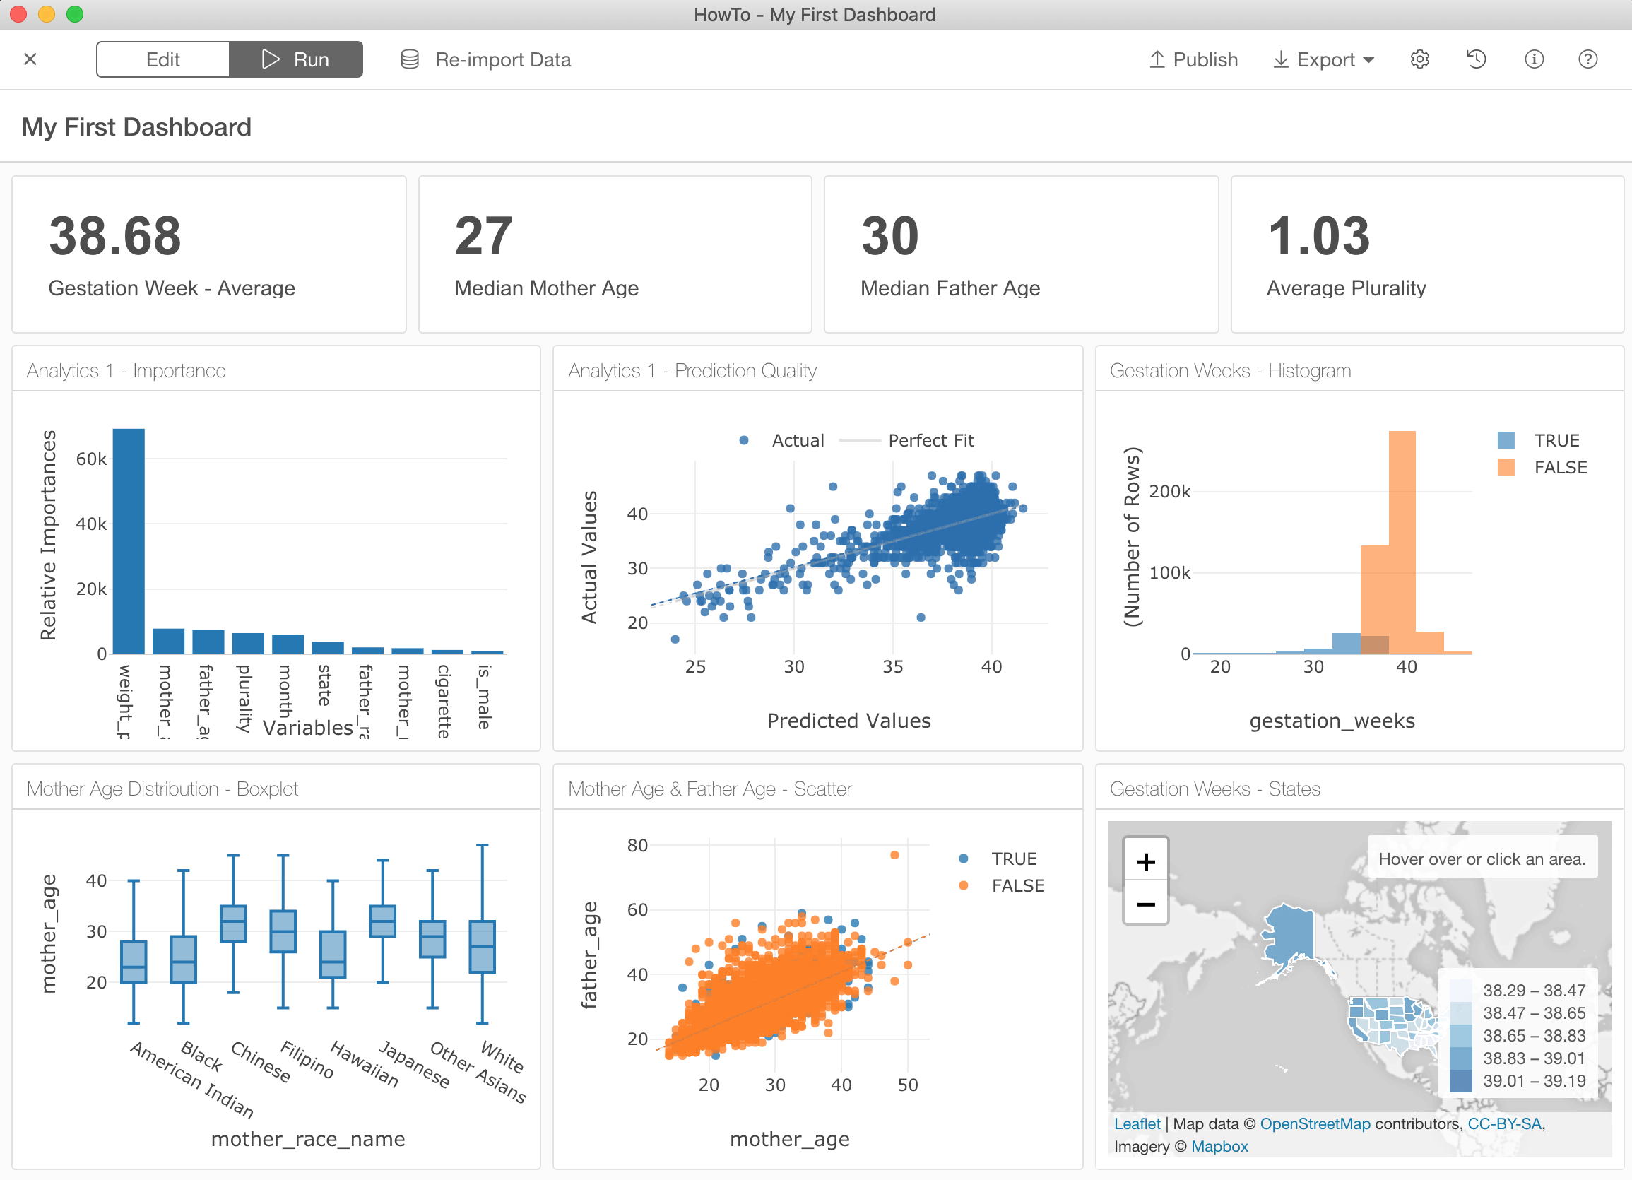Click the Export download arrow icon
This screenshot has width=1632, height=1180.
tap(1280, 59)
